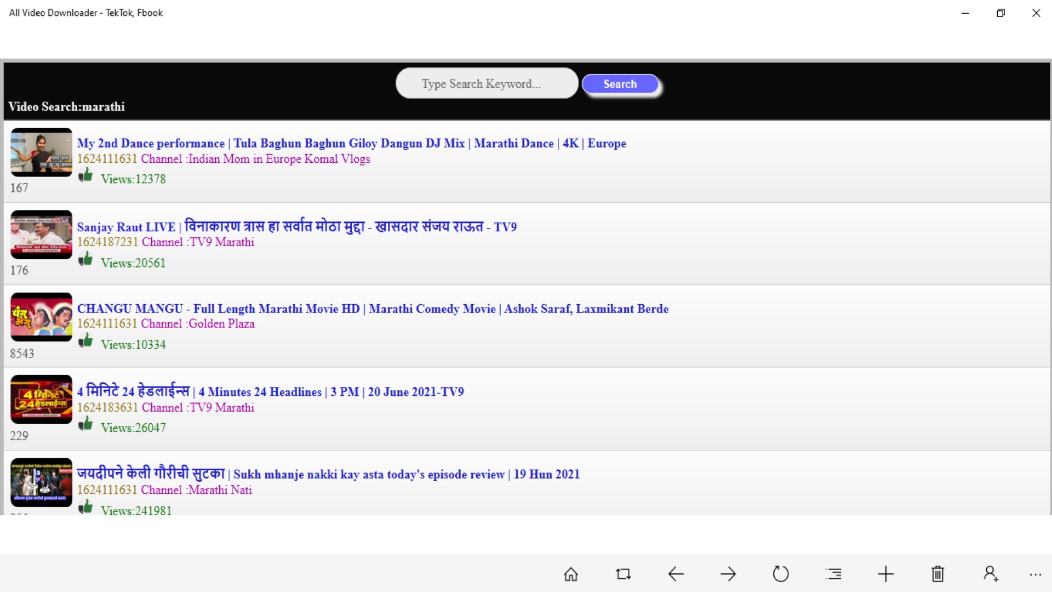The image size is (1052, 592).
Task: Open the more options ellipsis icon
Action: pyautogui.click(x=1034, y=574)
